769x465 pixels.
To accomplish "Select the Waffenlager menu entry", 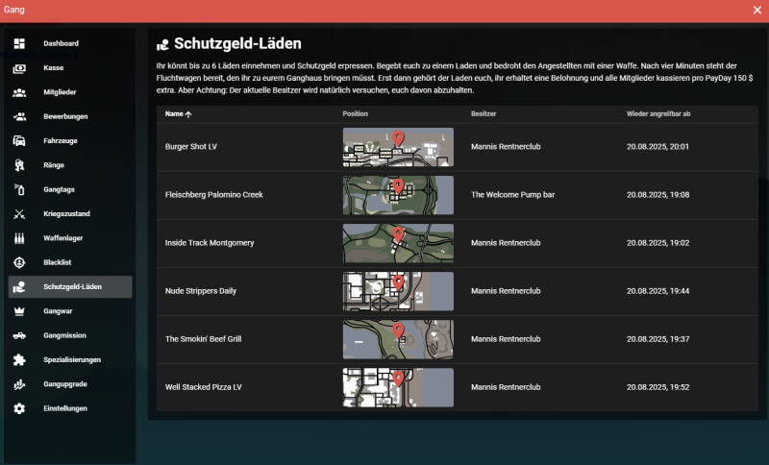I will click(70, 238).
